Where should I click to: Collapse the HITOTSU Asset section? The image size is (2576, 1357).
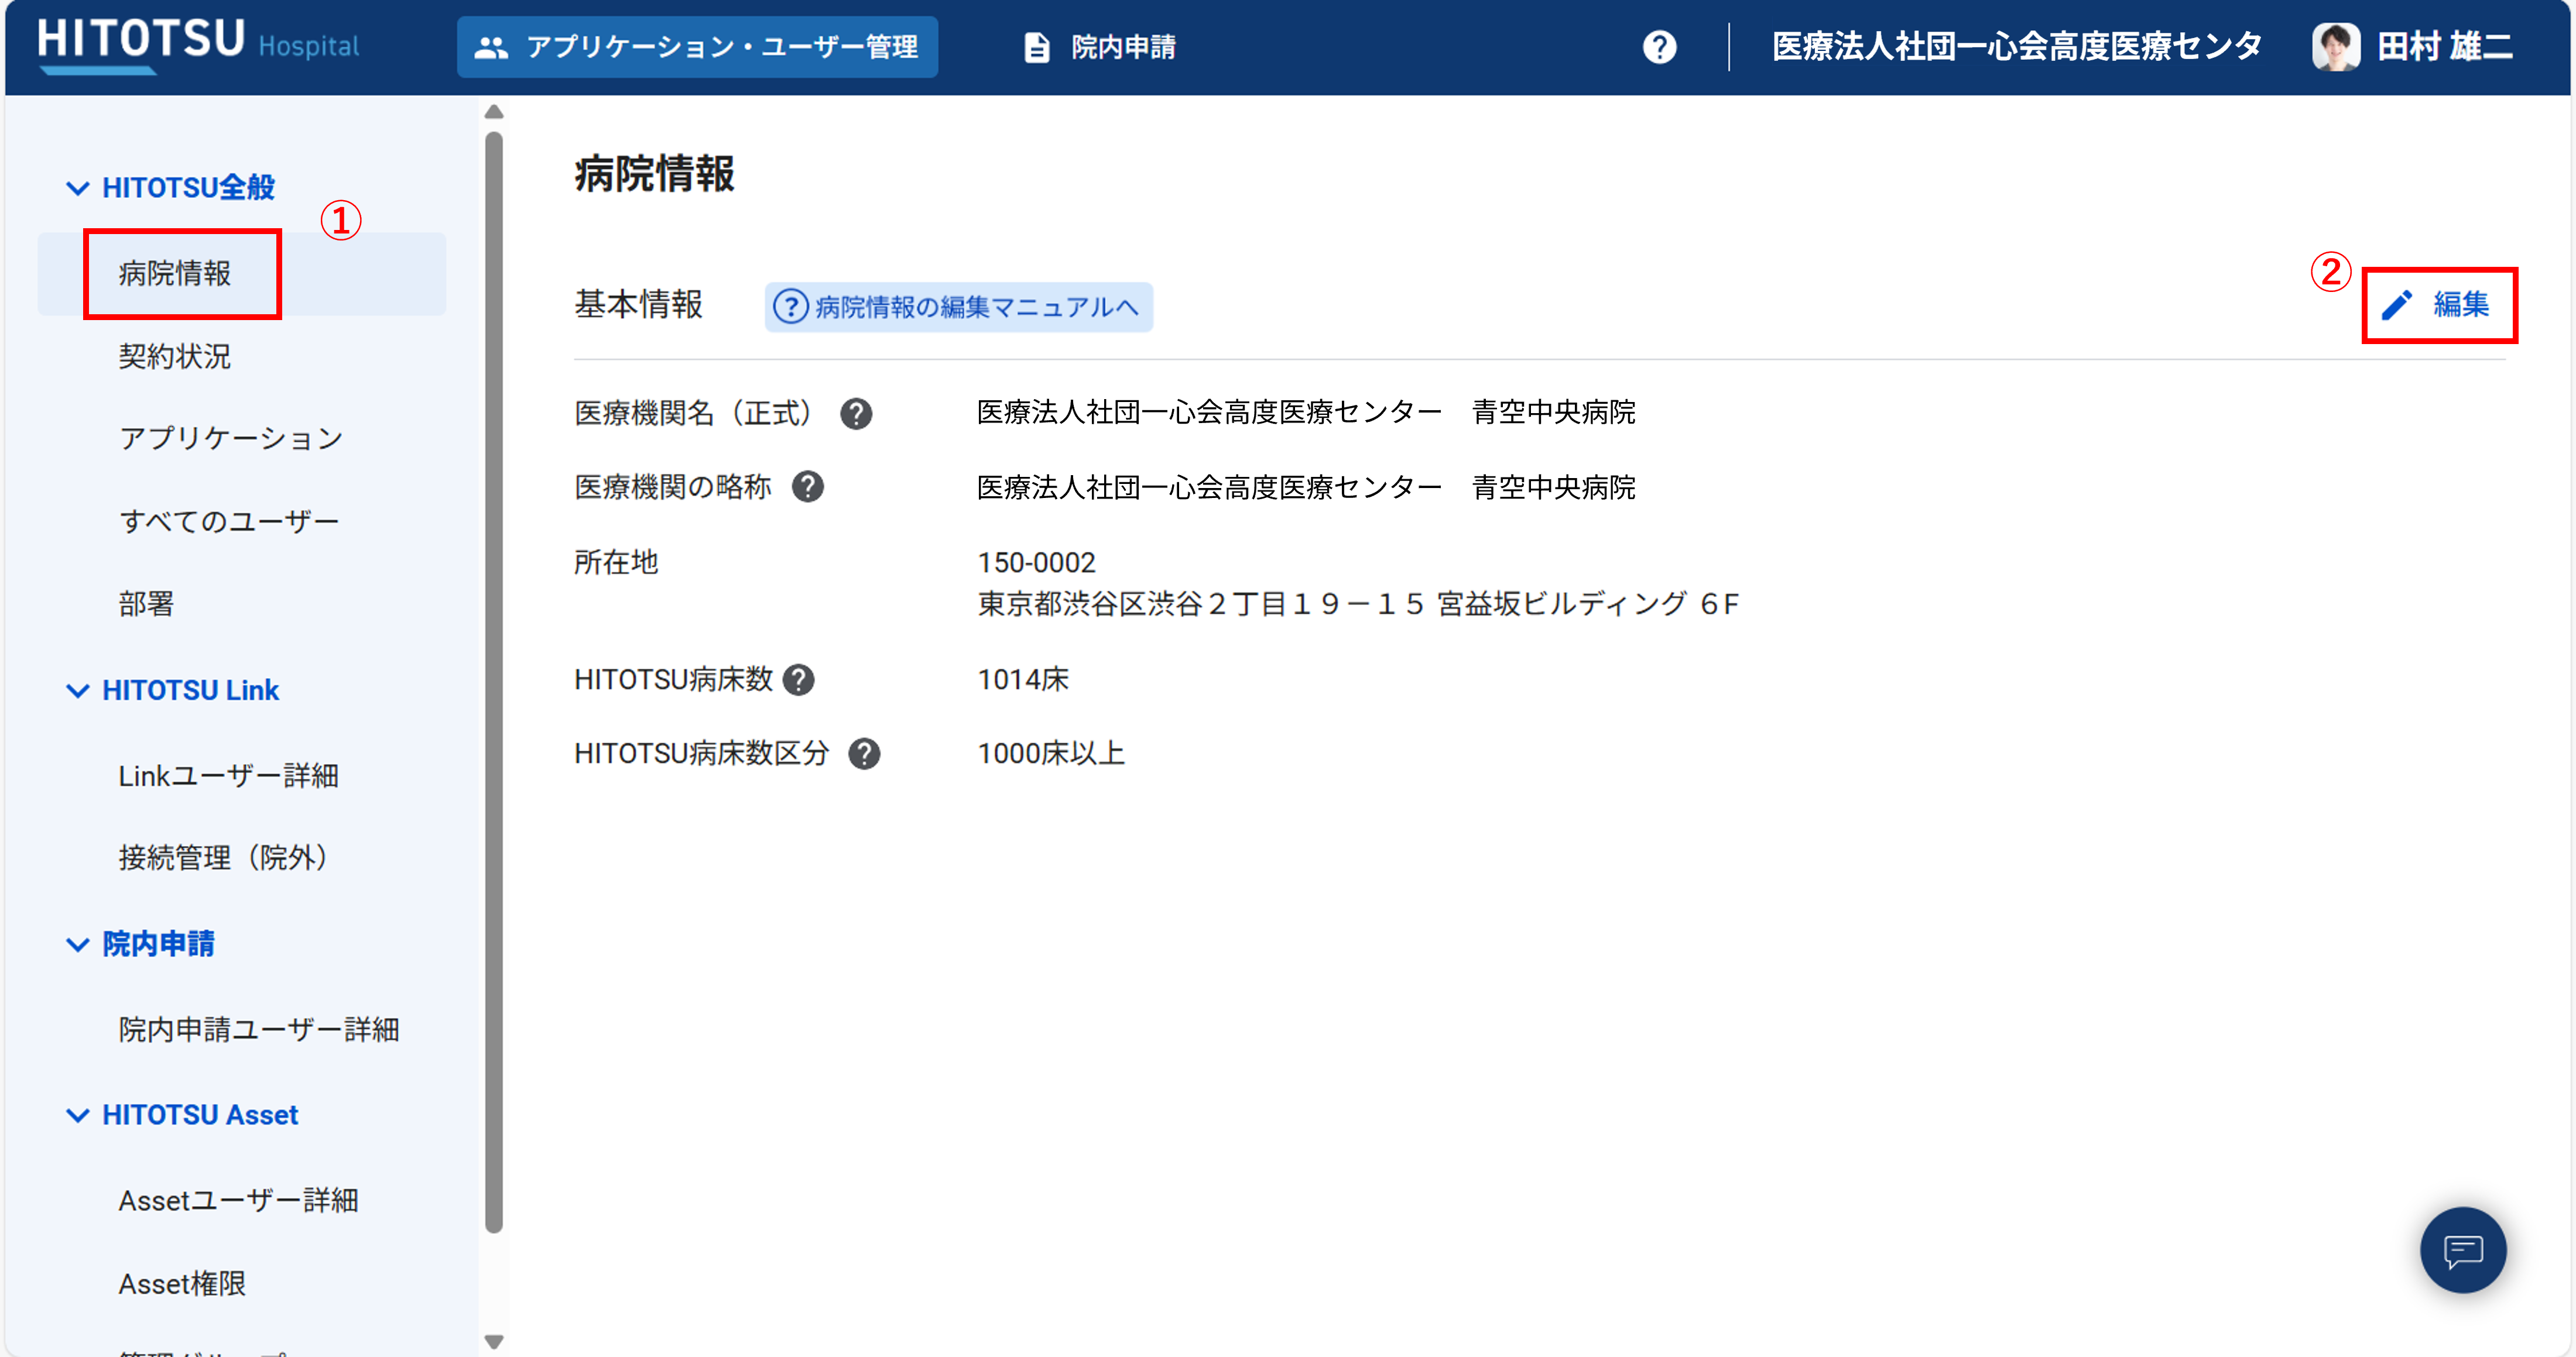[x=77, y=1115]
